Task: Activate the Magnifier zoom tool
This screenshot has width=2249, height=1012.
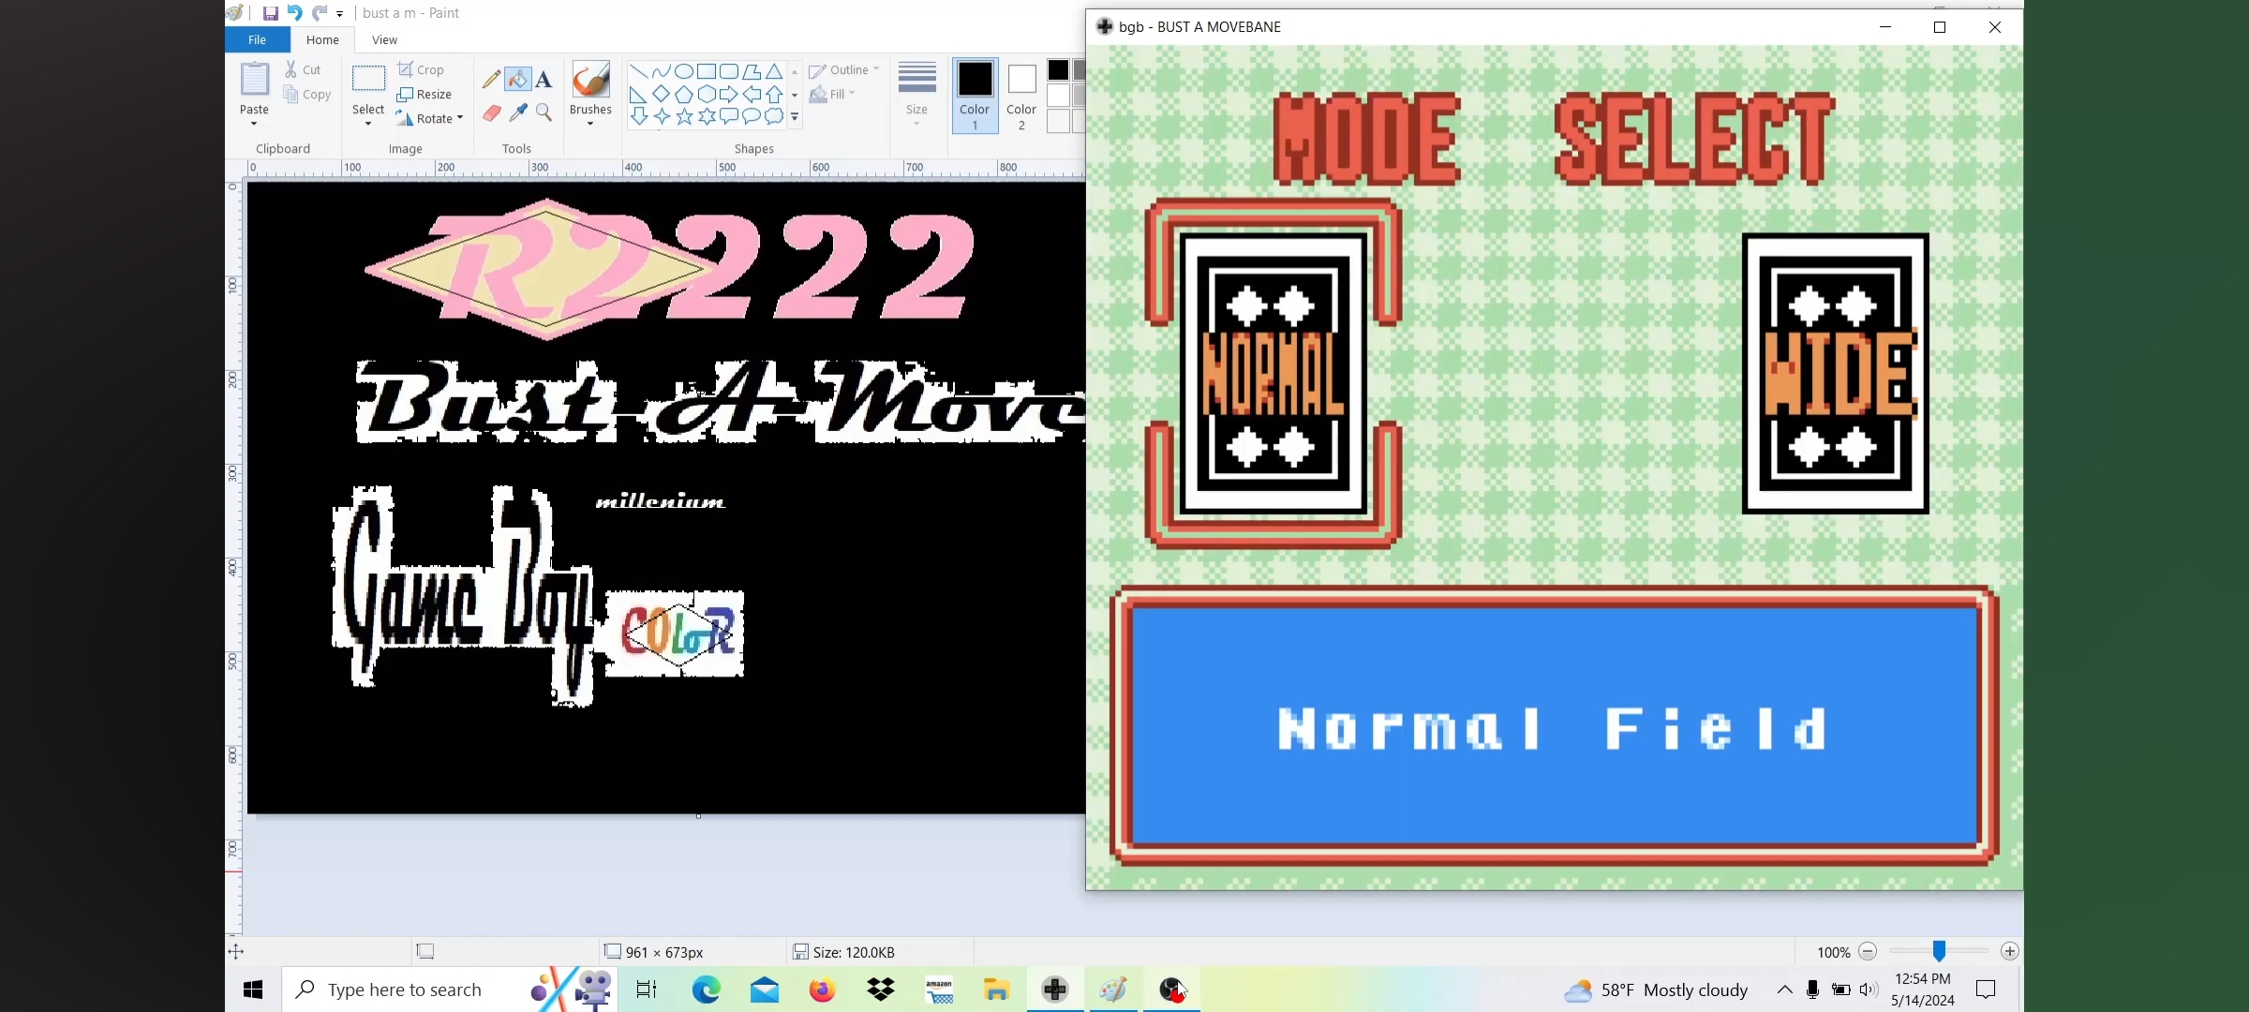Action: [544, 113]
